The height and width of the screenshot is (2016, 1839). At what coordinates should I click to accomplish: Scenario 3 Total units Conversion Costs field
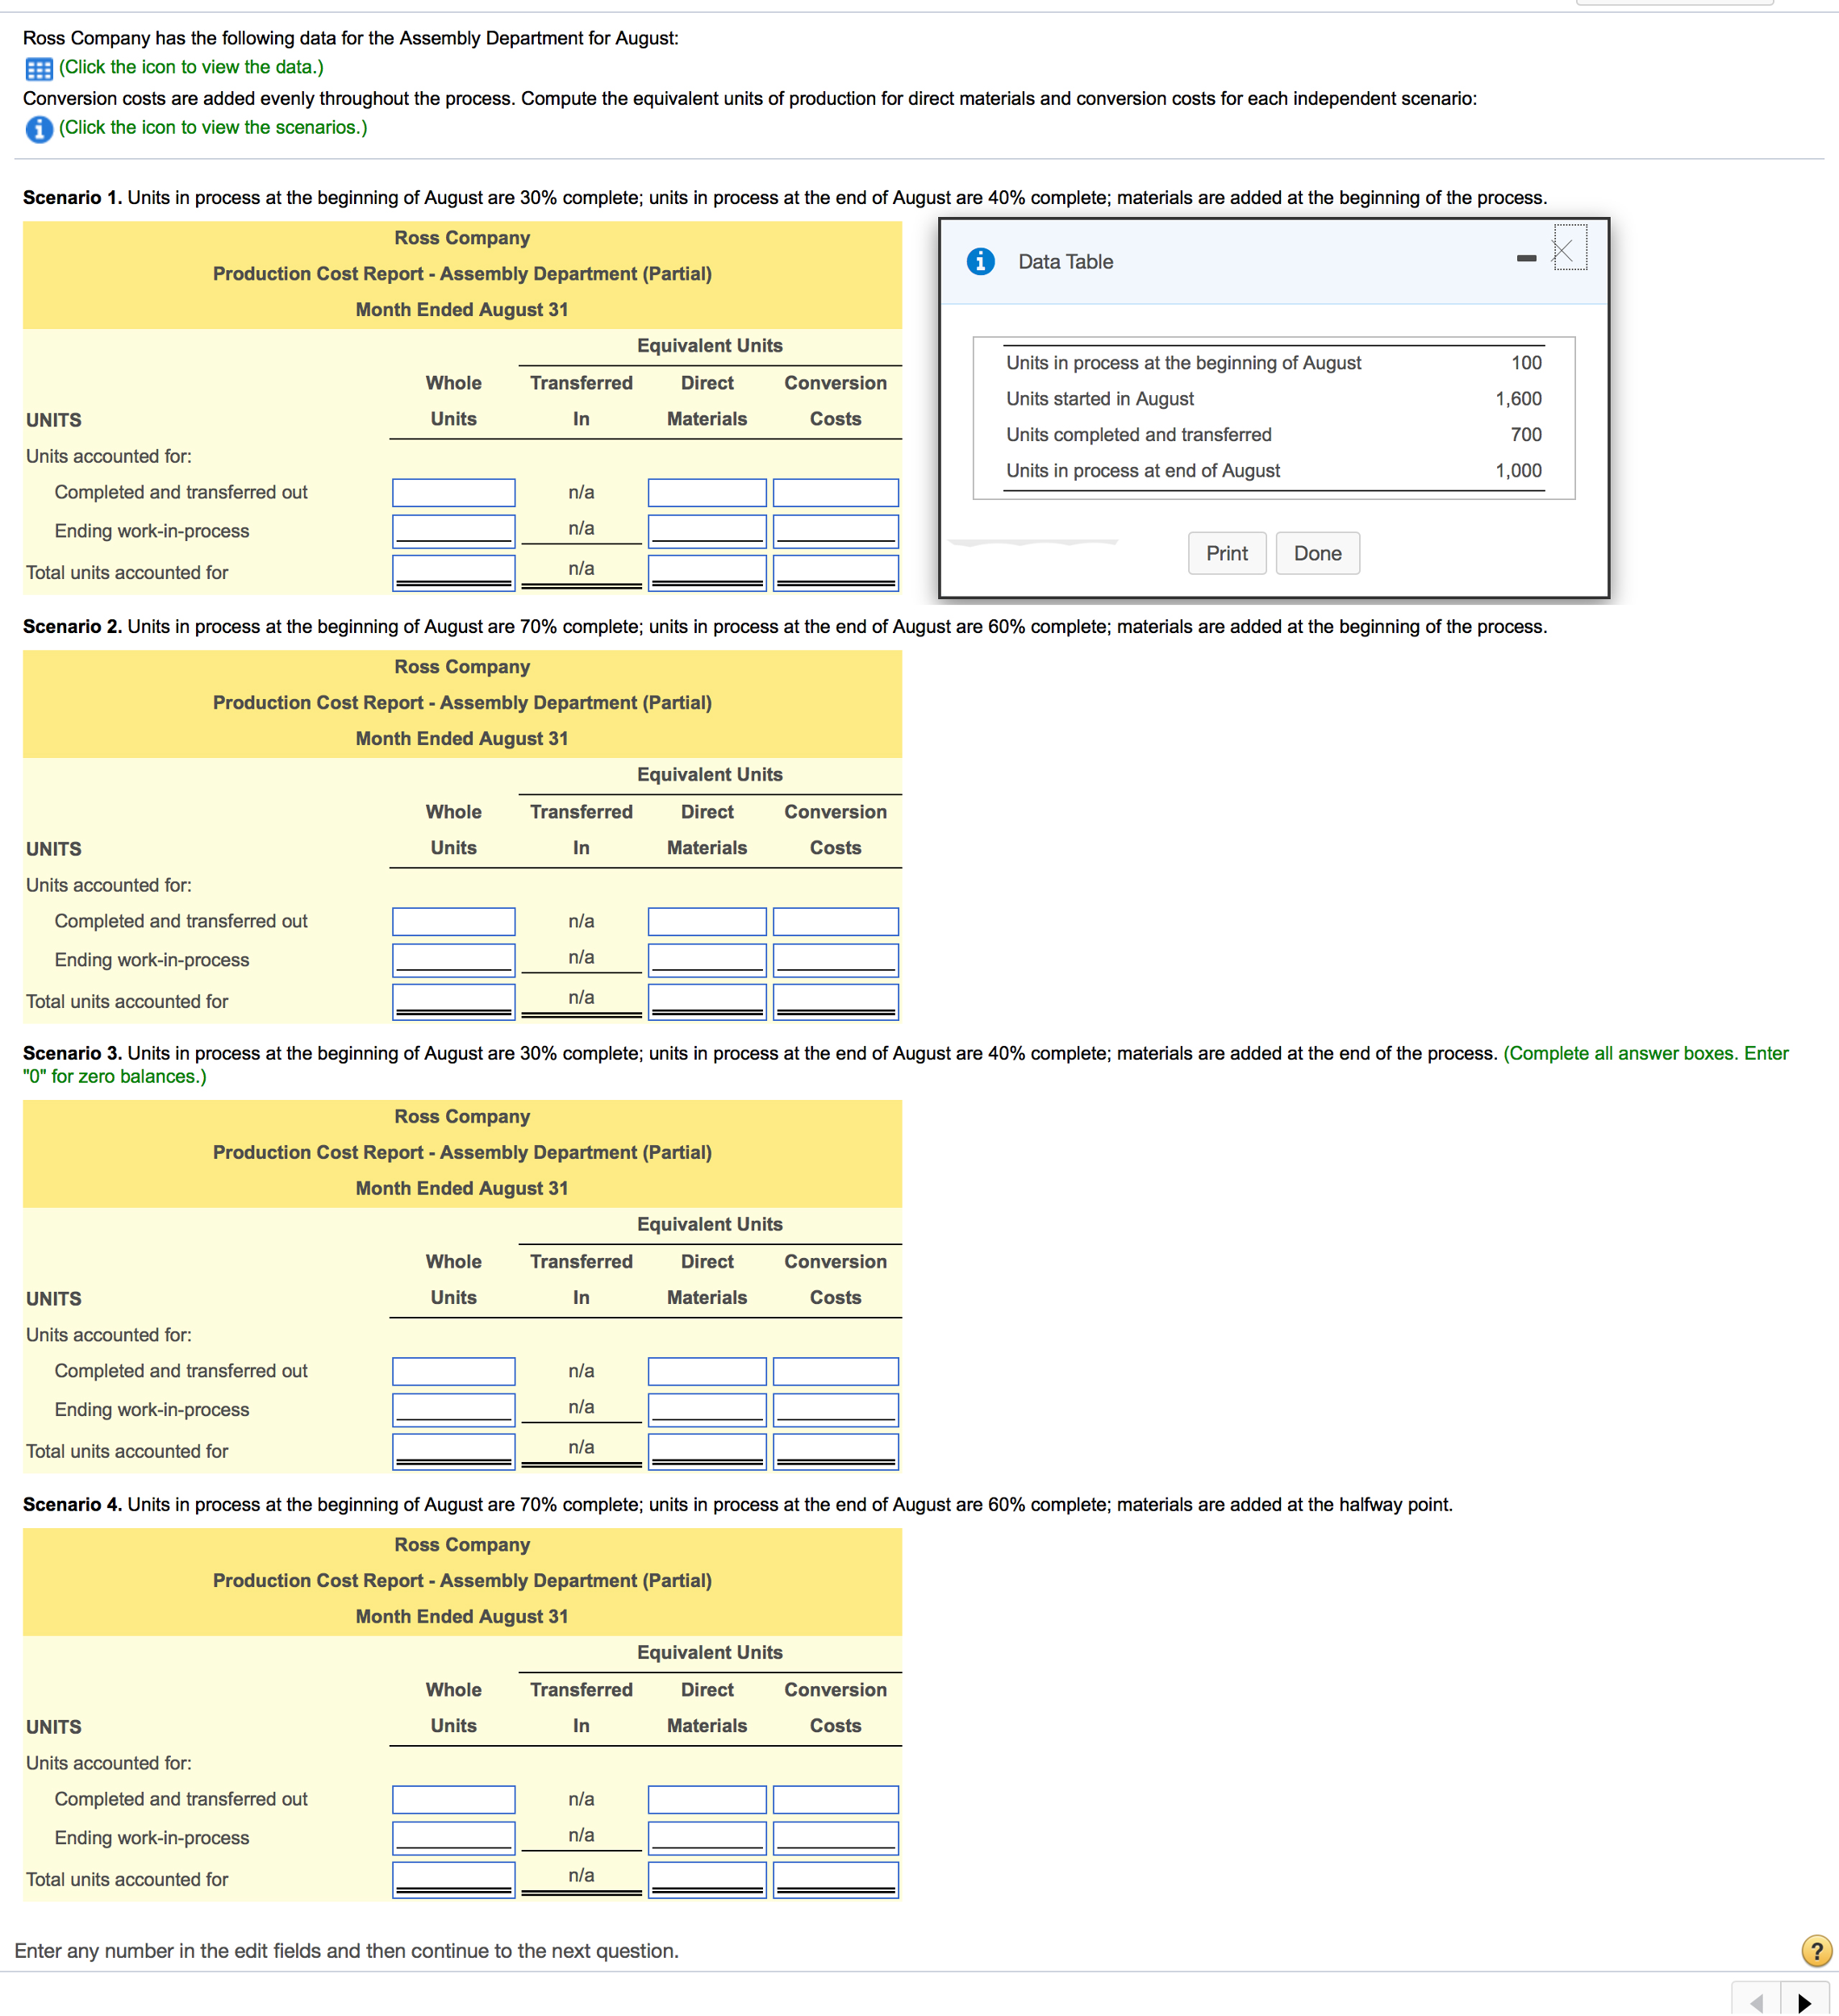coord(836,1452)
